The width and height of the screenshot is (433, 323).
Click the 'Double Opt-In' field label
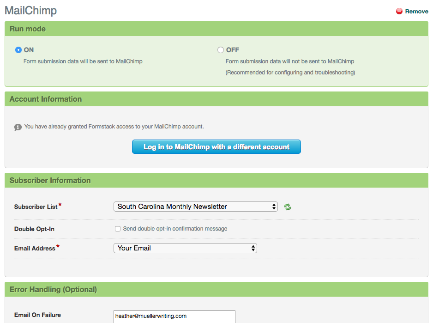pos(34,229)
